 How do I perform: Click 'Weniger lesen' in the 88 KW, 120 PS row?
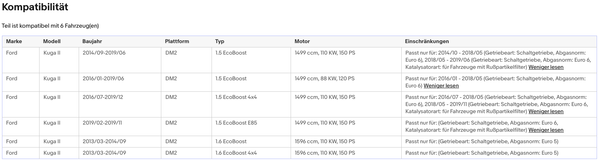click(x=441, y=86)
